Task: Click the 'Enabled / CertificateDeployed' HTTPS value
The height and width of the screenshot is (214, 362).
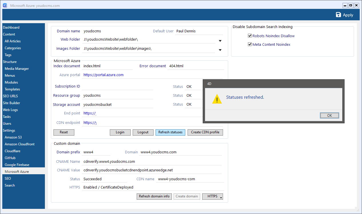Action: pos(108,187)
